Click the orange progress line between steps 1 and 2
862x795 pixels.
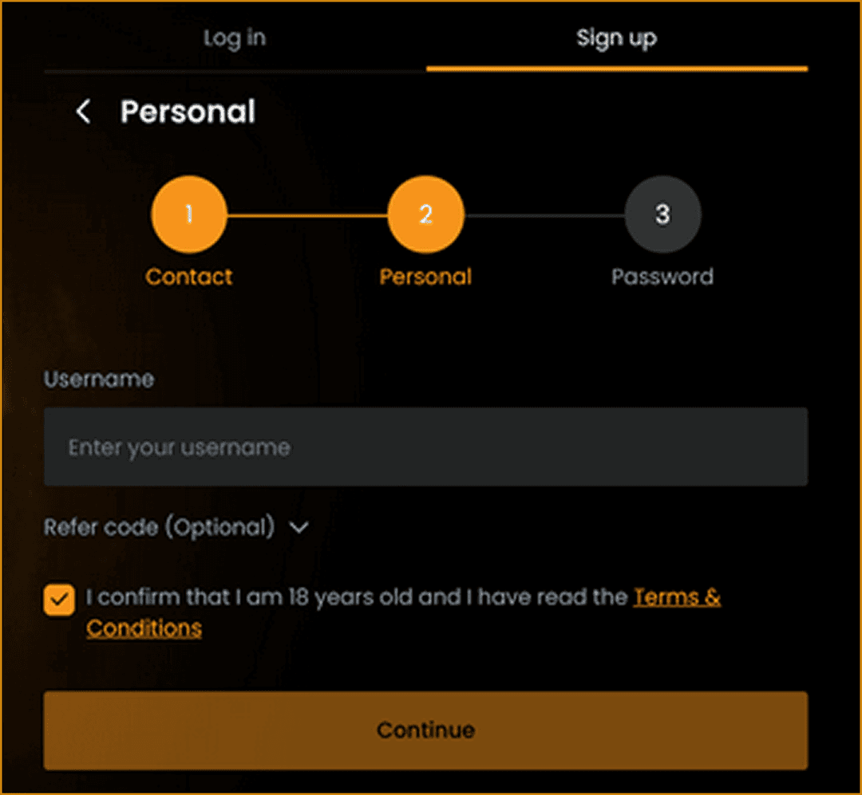coord(308,215)
